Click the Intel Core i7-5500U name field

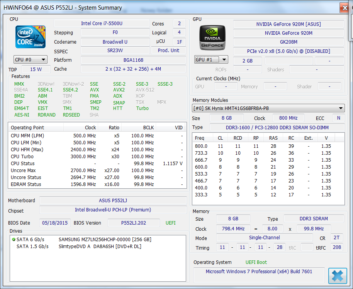coord(102,24)
